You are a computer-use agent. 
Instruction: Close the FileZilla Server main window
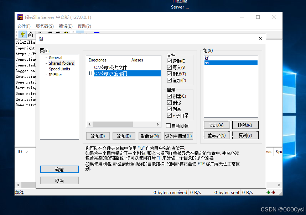(x=274, y=17)
